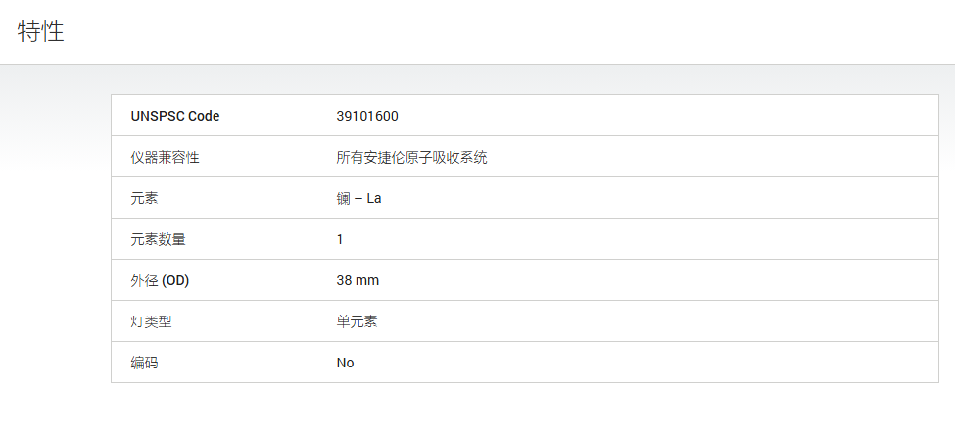Click the element count value 1
Image resolution: width=955 pixels, height=439 pixels.
[340, 240]
